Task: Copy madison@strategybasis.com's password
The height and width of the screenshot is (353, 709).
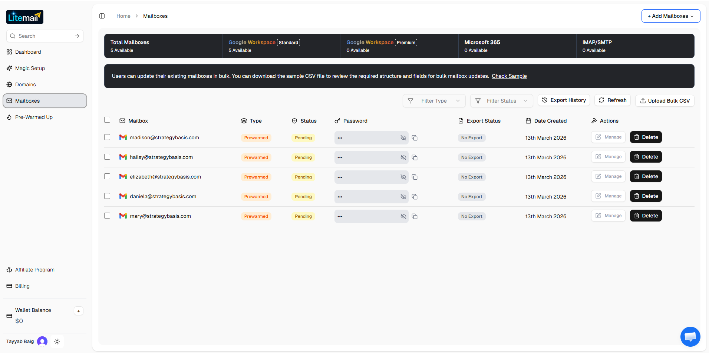Action: 414,137
